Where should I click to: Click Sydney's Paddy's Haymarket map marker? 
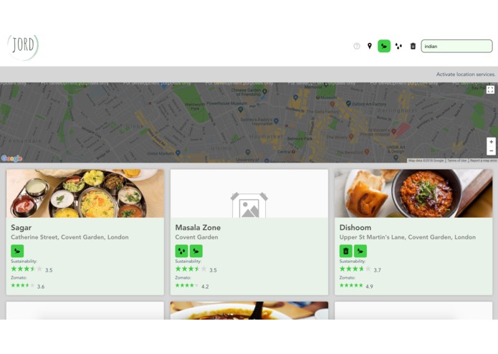276,120
